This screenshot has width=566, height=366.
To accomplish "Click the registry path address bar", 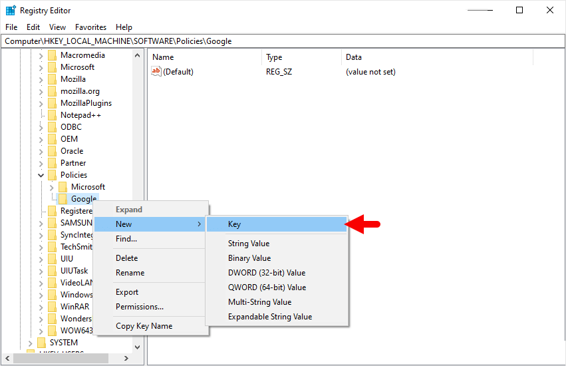I will point(283,41).
